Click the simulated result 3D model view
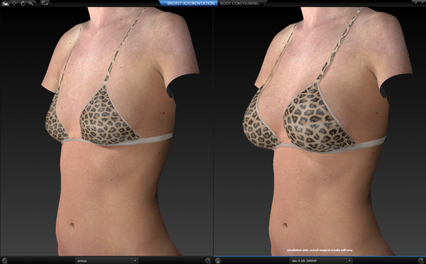Screen dimensions: 426x264 point(319,131)
